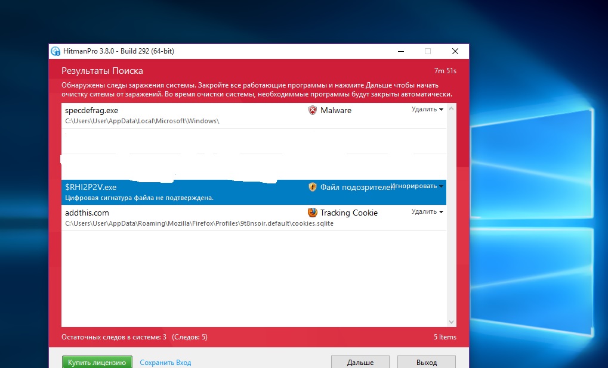Click the Цифровая сигнатура файла не подтверждена text
The width and height of the screenshot is (608, 368).
point(139,198)
